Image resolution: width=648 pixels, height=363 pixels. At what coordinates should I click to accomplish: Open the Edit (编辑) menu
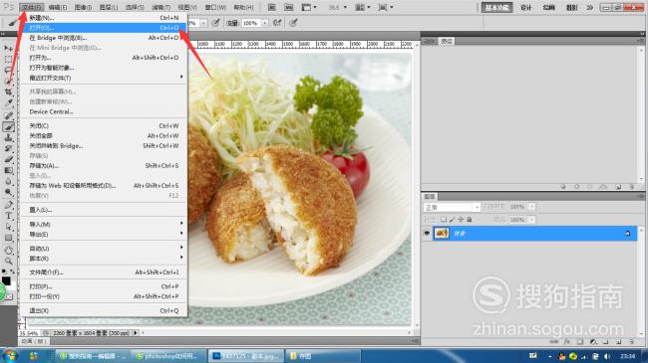click(58, 7)
